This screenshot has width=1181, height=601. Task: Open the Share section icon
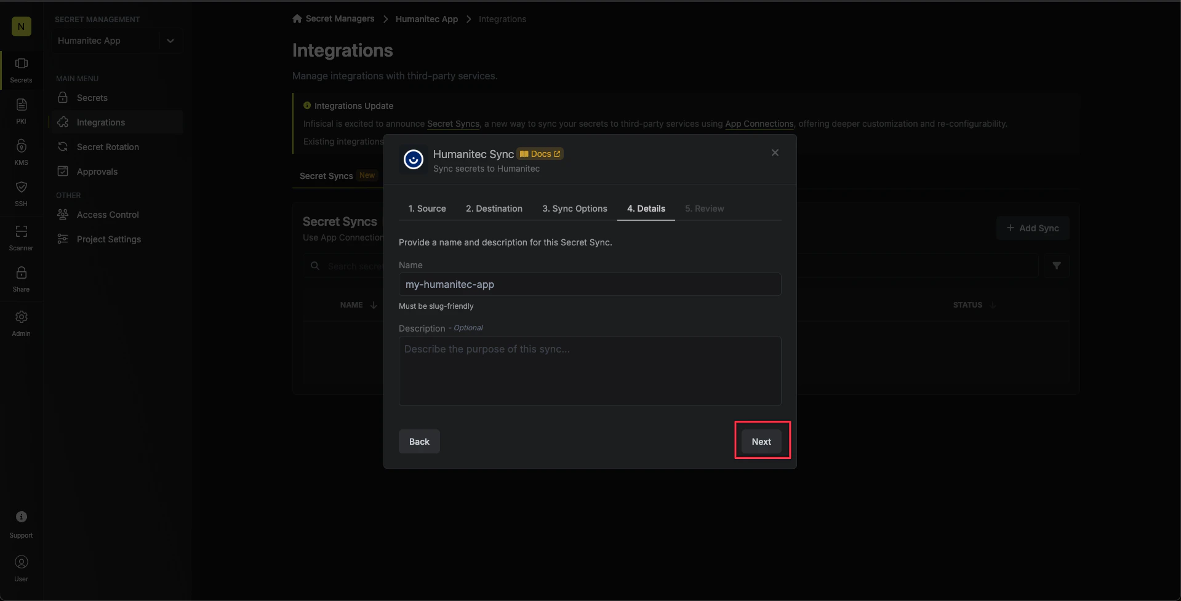(x=21, y=279)
